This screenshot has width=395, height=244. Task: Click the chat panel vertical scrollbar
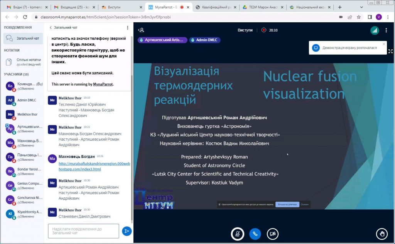[x=132, y=146]
